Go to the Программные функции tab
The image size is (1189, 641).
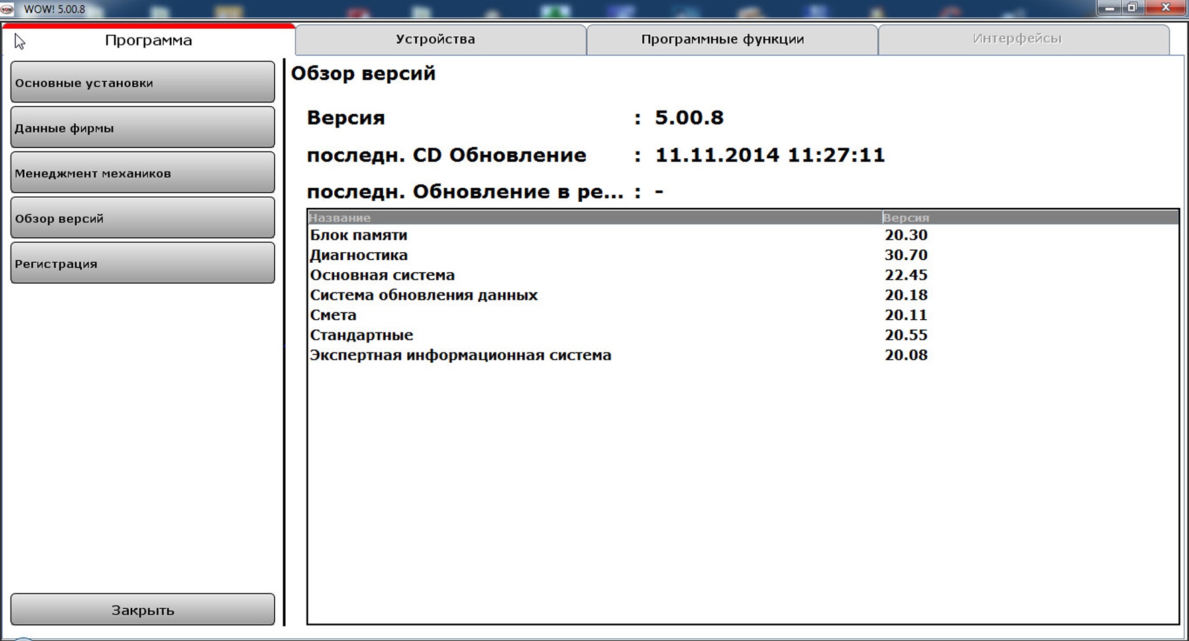click(722, 40)
